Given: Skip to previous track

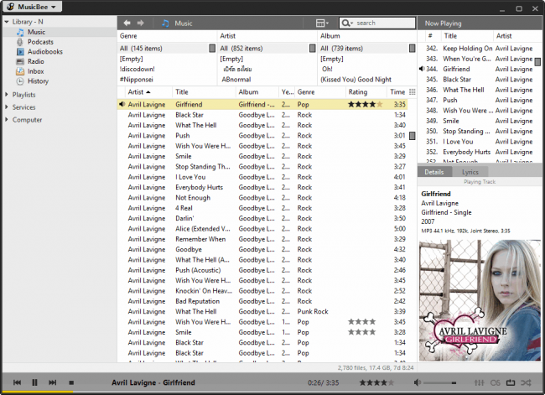Looking at the screenshot, I should click(x=17, y=382).
